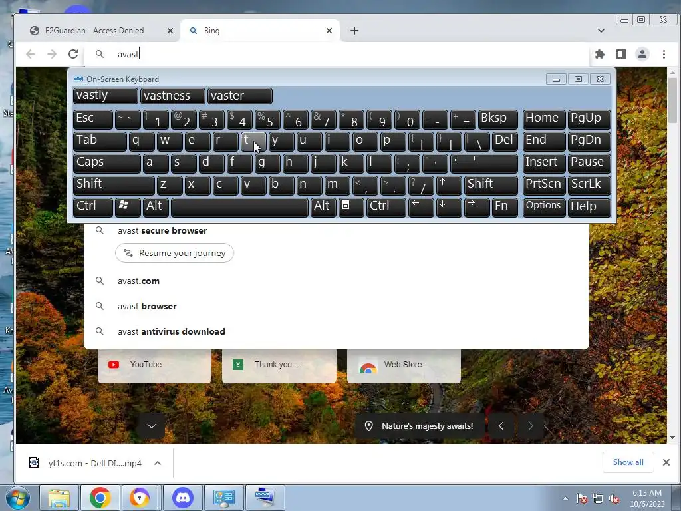The width and height of the screenshot is (681, 511).
Task: Open the 'Nature's majesty awaits!' image info
Action: (x=420, y=426)
